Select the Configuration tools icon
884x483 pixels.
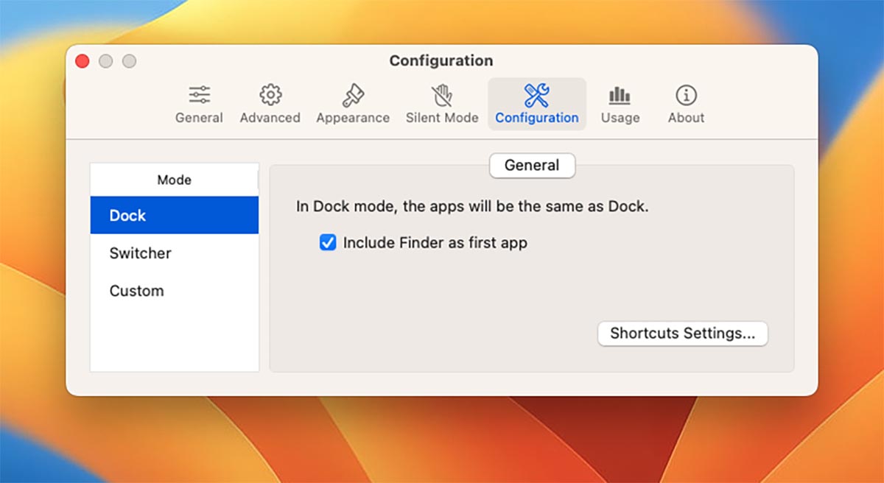(536, 95)
